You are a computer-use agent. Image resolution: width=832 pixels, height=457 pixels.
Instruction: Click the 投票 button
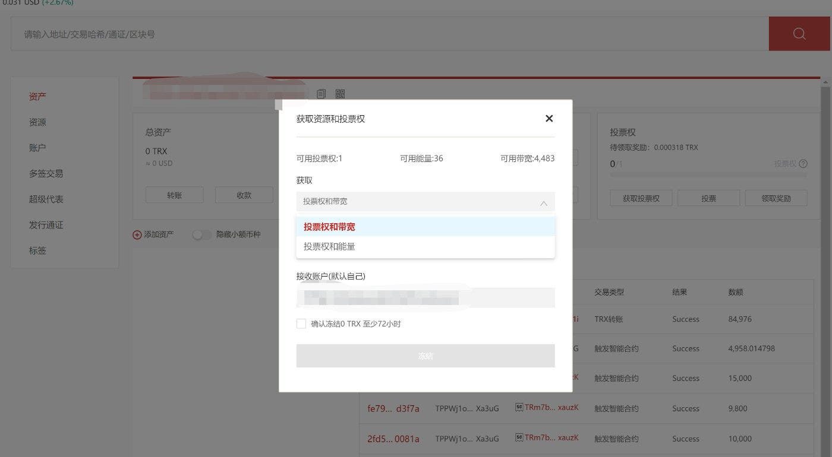(709, 198)
